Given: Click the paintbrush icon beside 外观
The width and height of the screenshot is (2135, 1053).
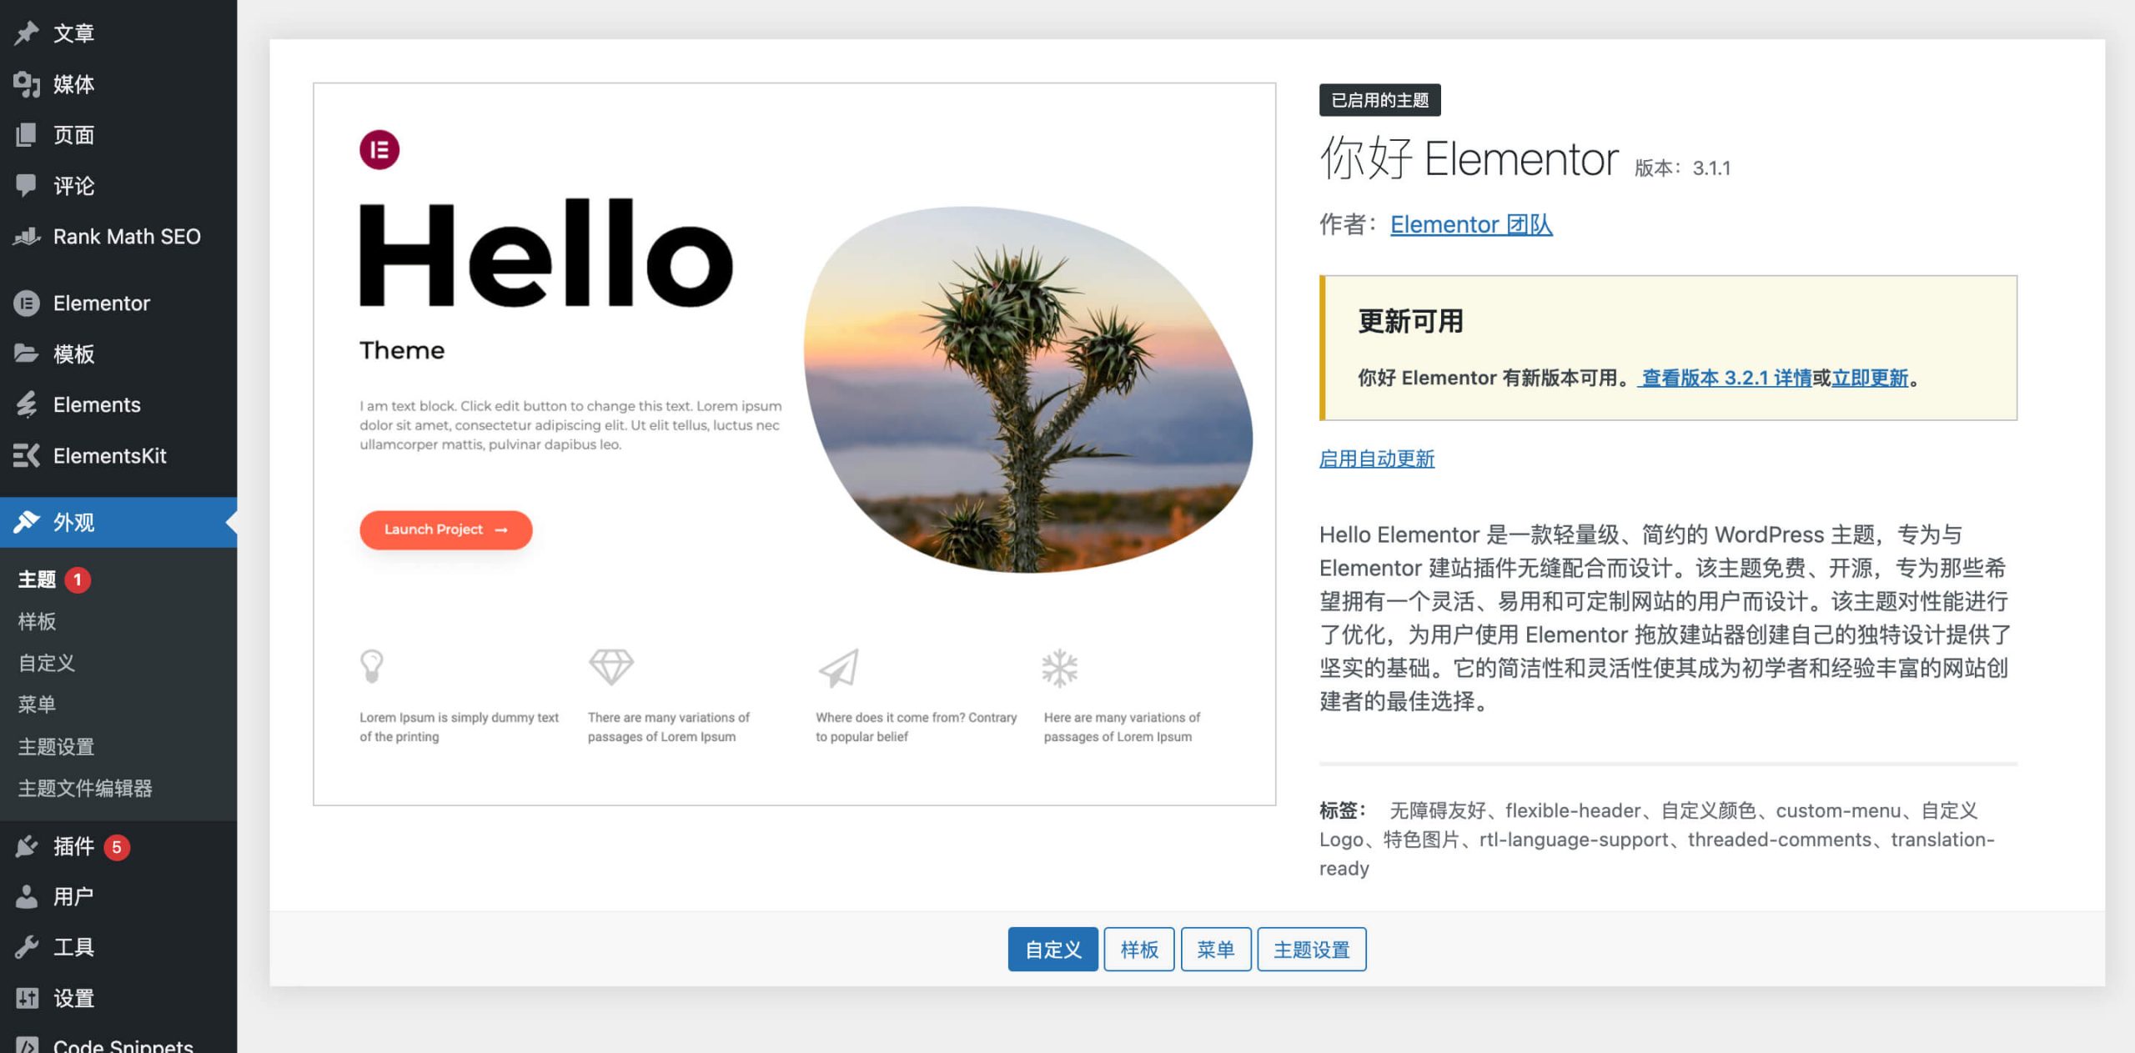Looking at the screenshot, I should click(x=26, y=523).
